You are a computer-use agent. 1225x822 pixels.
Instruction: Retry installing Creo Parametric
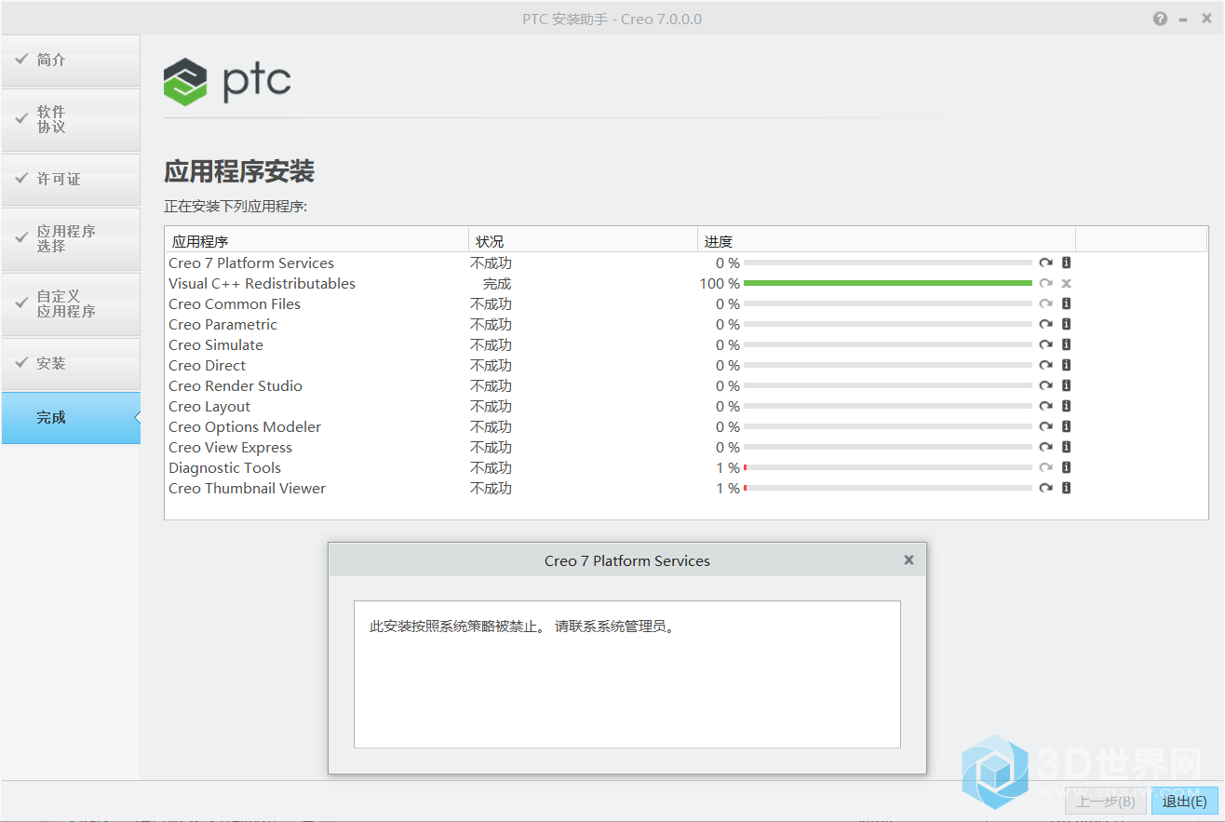click(x=1045, y=324)
